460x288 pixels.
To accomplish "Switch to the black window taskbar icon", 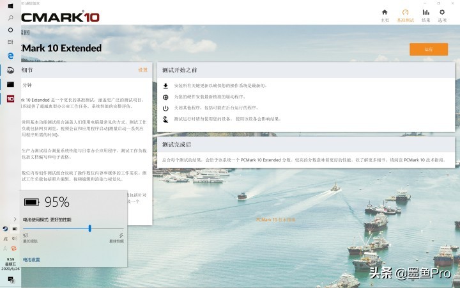I will [10, 84].
